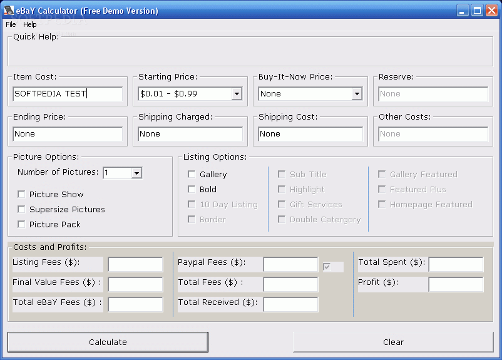Check the 10 Day Listing checkbox

(192, 204)
